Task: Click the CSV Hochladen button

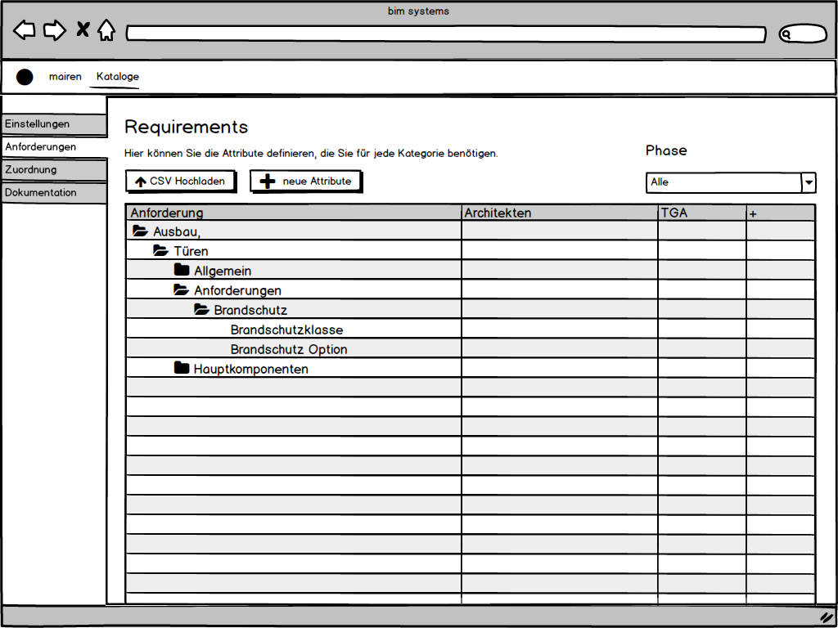Action: (181, 182)
